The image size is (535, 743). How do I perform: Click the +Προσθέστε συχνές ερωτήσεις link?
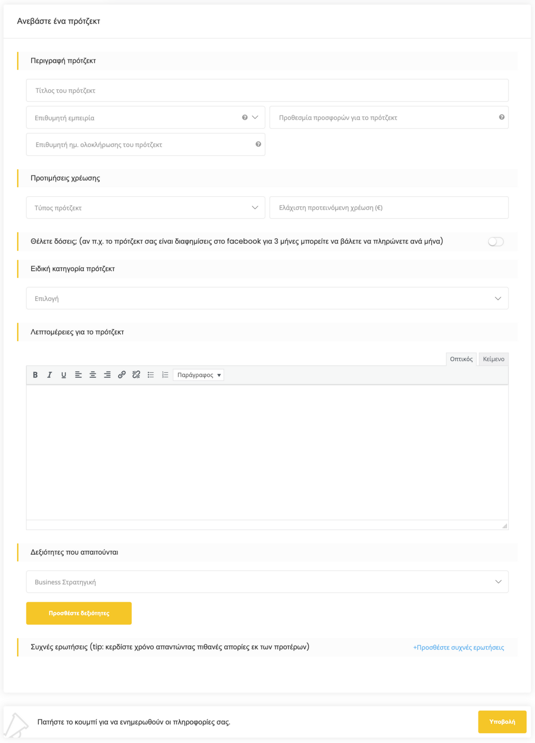pyautogui.click(x=458, y=648)
